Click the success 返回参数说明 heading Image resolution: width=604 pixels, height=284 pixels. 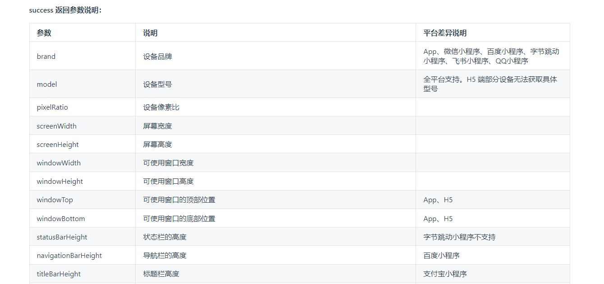click(x=66, y=9)
